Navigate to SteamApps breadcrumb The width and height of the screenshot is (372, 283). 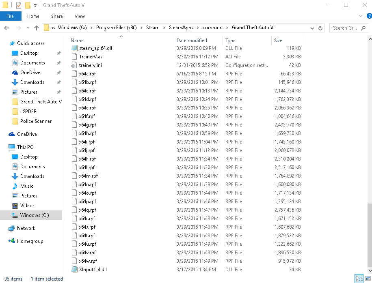point(181,28)
